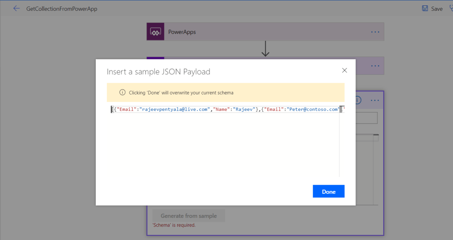Click the back arrow to exit the flow editor

[x=16, y=8]
